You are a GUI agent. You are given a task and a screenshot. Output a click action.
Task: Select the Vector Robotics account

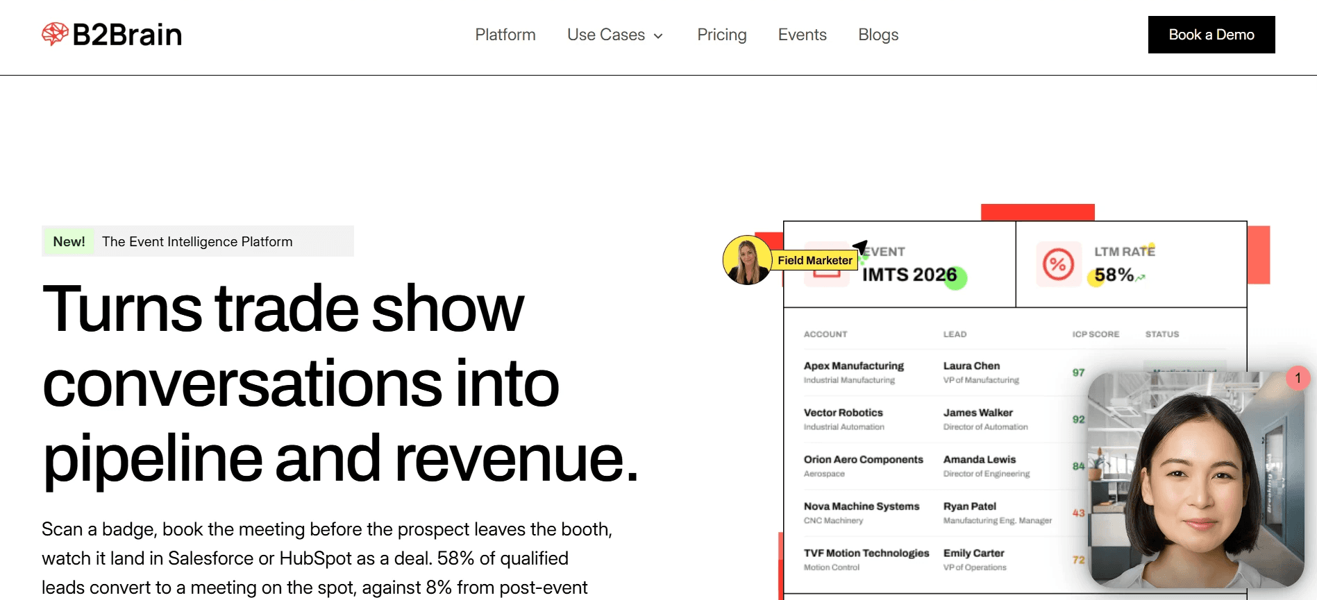[844, 413]
